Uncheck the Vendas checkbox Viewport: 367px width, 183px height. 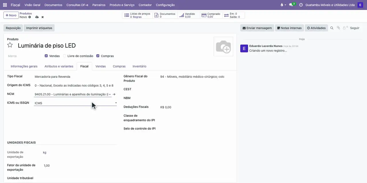[46, 56]
